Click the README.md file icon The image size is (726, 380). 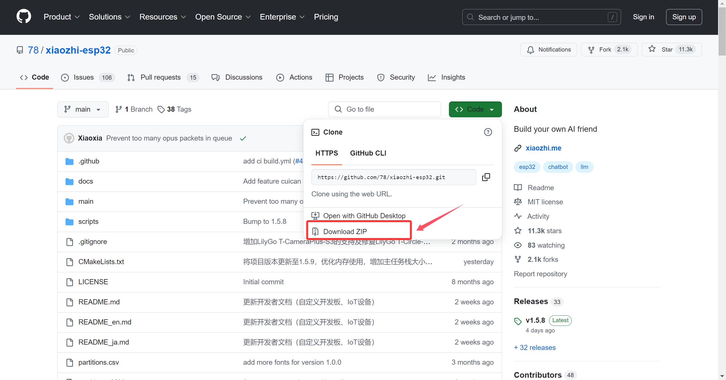tap(69, 302)
